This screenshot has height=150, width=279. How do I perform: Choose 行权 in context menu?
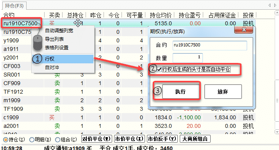[63, 59]
